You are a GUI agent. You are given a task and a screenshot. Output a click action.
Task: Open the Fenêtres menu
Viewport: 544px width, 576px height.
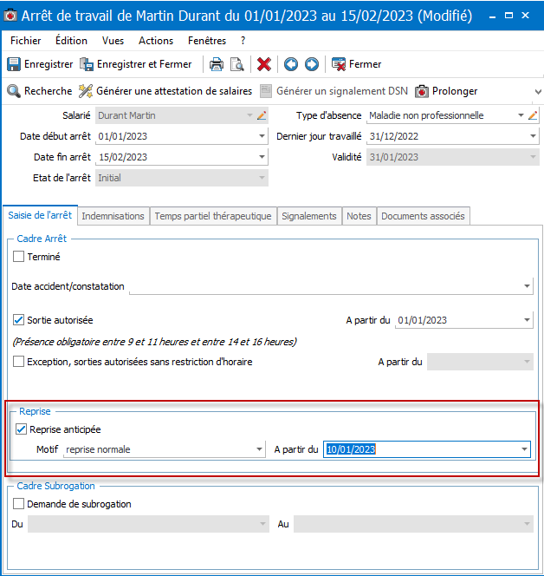pos(207,41)
